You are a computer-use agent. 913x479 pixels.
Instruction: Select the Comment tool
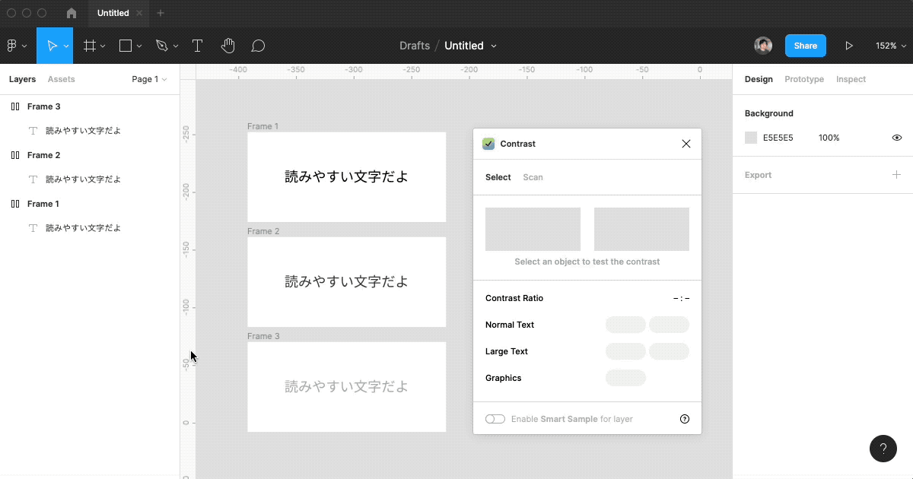(x=258, y=46)
